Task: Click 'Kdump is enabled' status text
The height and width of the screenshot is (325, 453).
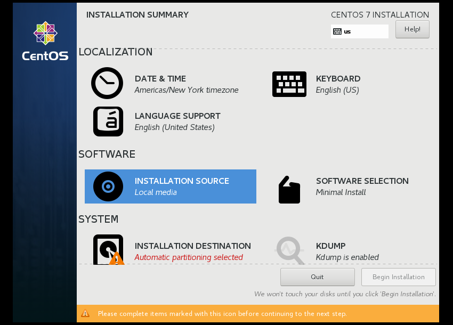Action: [x=347, y=257]
